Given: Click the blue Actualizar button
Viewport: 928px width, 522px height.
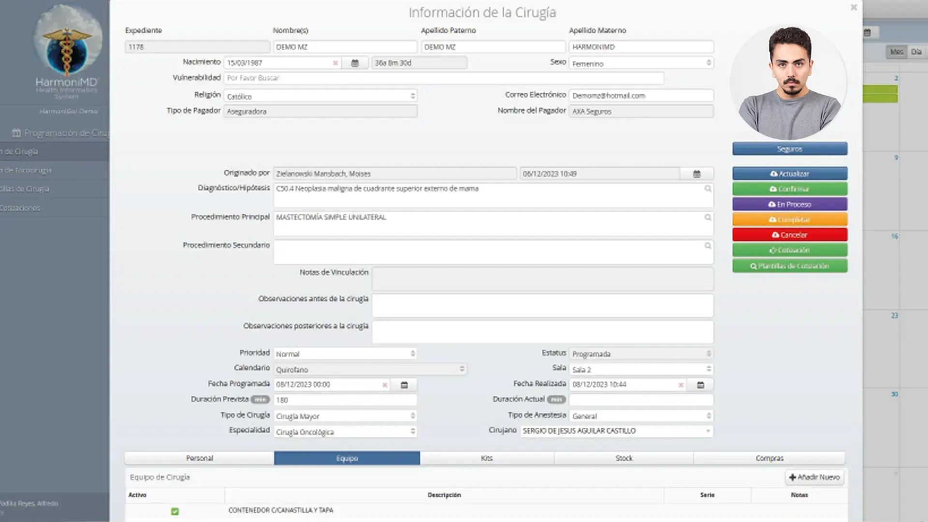Looking at the screenshot, I should 790,174.
